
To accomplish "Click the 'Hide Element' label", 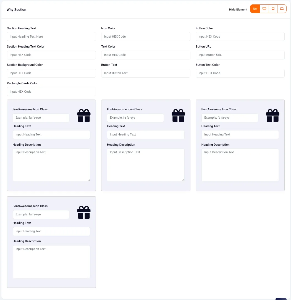I will [238, 10].
